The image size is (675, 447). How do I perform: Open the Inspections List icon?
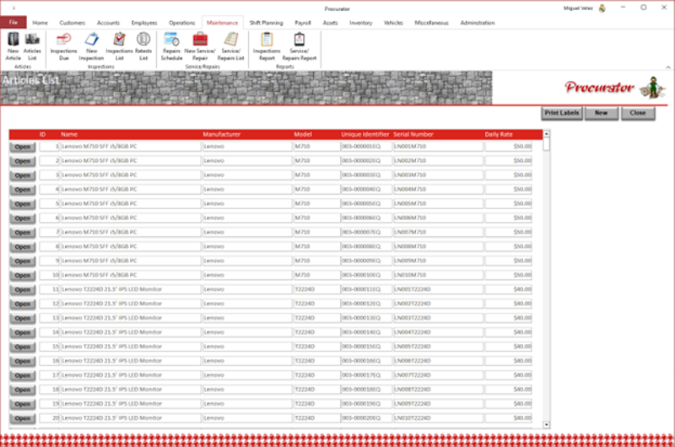click(x=120, y=44)
